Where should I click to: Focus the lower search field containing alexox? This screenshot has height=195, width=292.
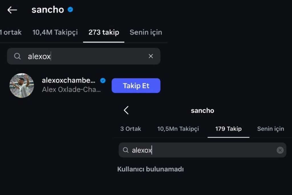200,150
